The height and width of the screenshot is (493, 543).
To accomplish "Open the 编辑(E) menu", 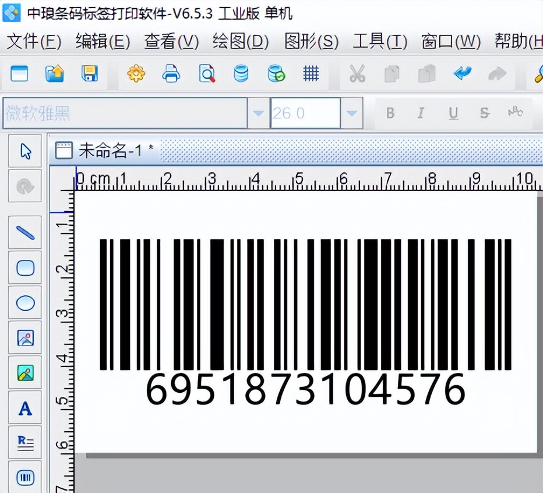I will [x=103, y=41].
